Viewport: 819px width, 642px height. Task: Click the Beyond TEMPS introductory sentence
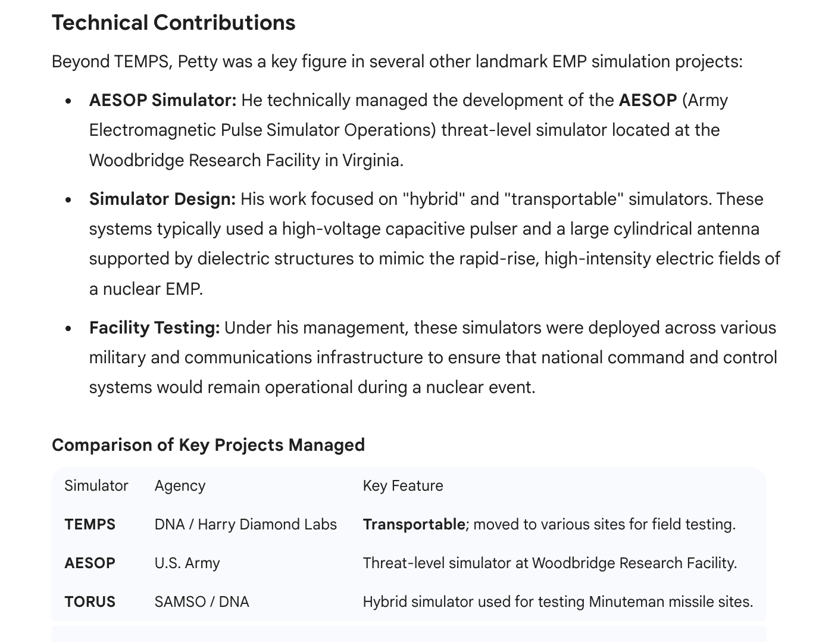pyautogui.click(x=397, y=61)
